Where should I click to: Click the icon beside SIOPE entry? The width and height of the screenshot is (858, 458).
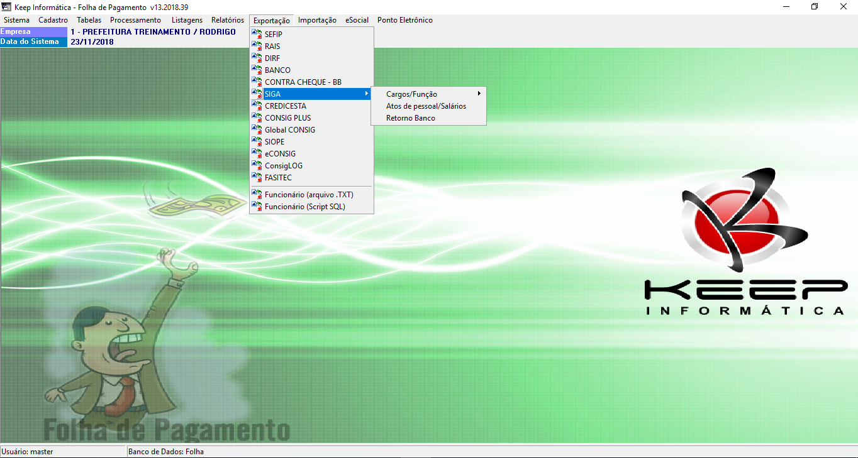click(x=257, y=141)
